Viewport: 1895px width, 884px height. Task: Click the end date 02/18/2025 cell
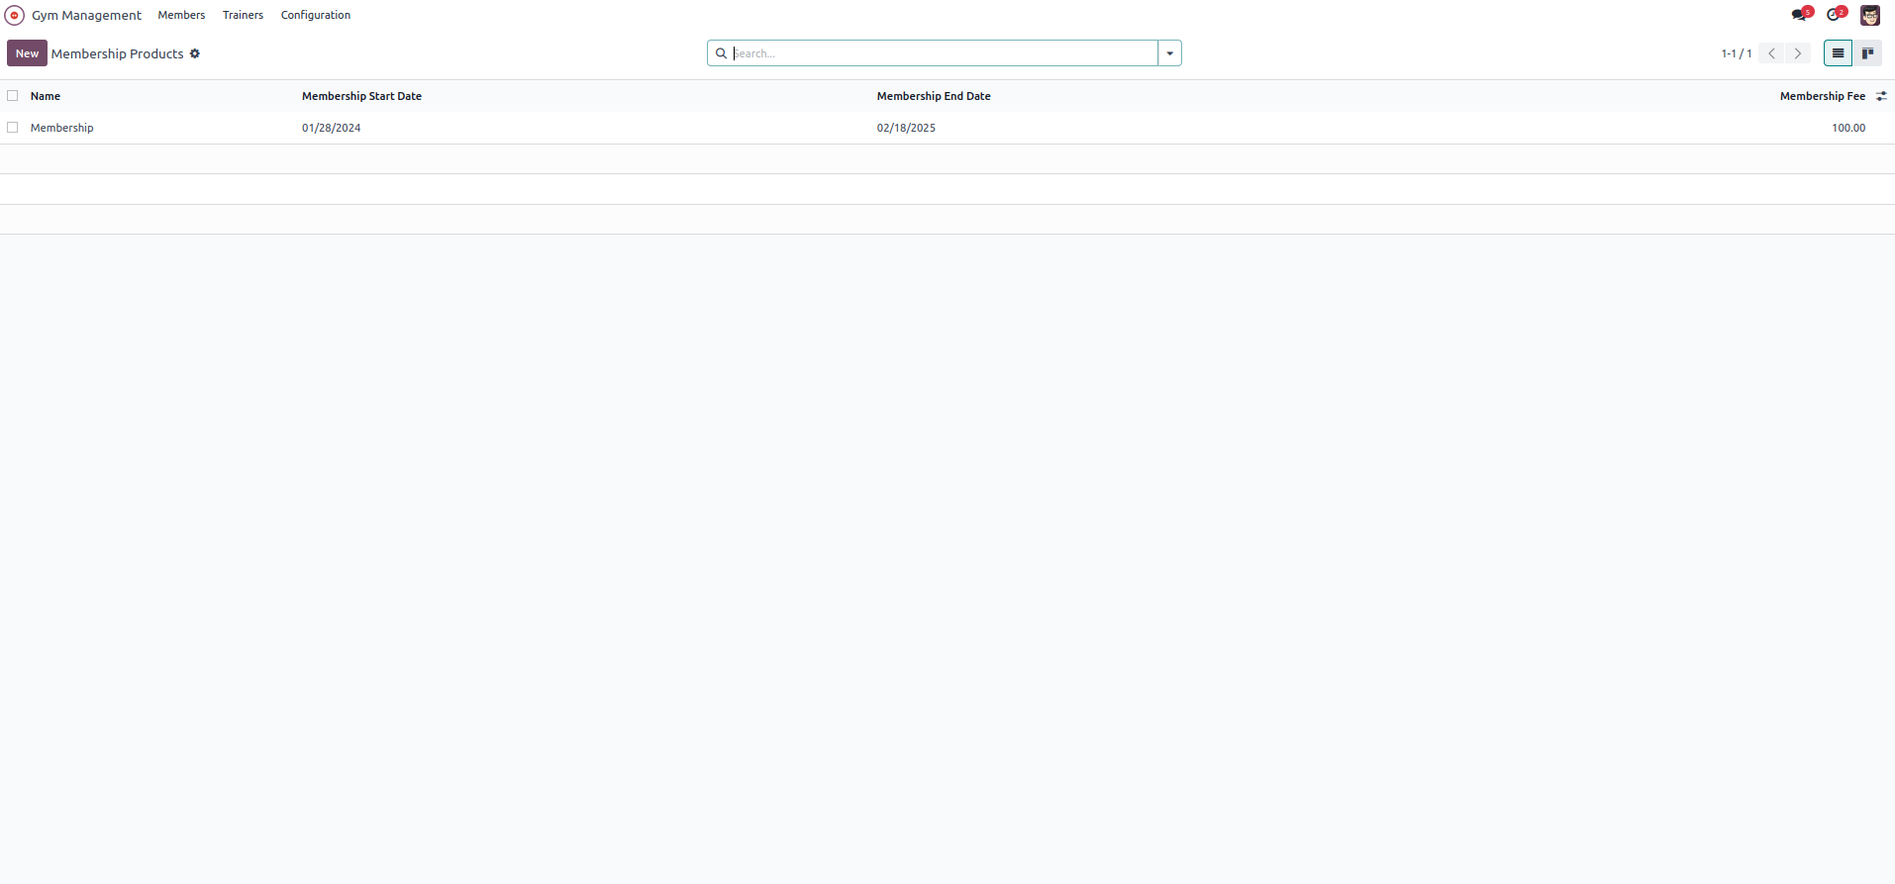[x=906, y=128]
